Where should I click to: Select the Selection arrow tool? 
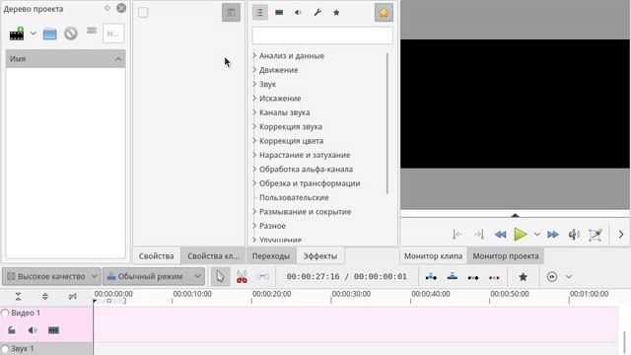coord(220,276)
